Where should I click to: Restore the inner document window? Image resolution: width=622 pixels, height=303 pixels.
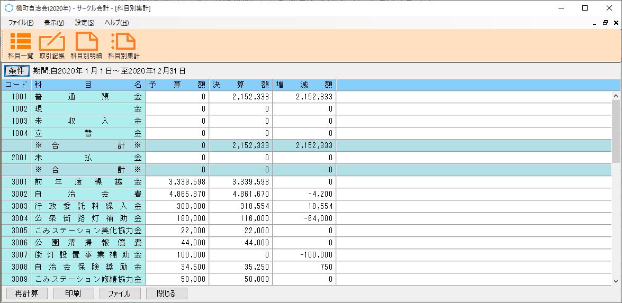tap(605, 23)
